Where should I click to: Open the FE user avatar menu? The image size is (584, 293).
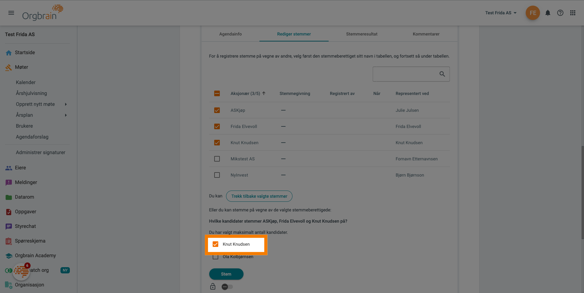(x=533, y=13)
